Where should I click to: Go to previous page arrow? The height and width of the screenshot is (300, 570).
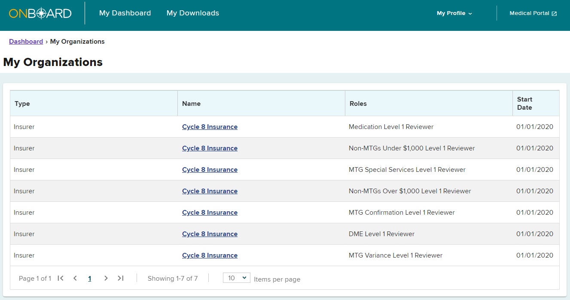point(75,278)
